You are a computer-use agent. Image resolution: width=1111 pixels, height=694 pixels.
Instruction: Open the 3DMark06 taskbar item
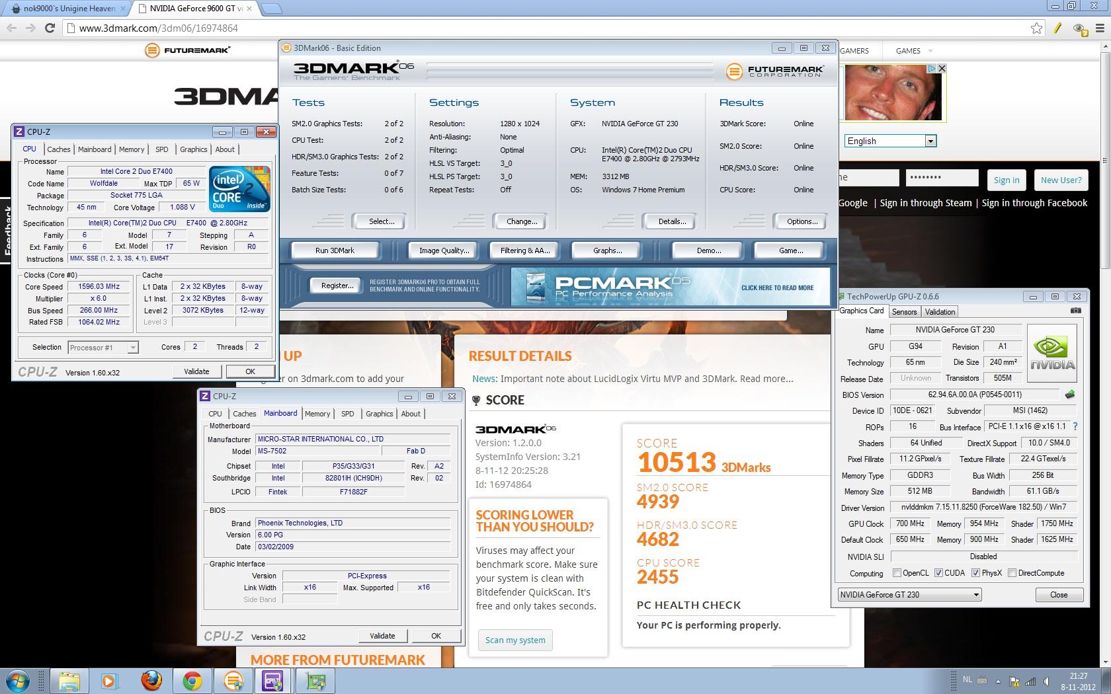(x=233, y=681)
